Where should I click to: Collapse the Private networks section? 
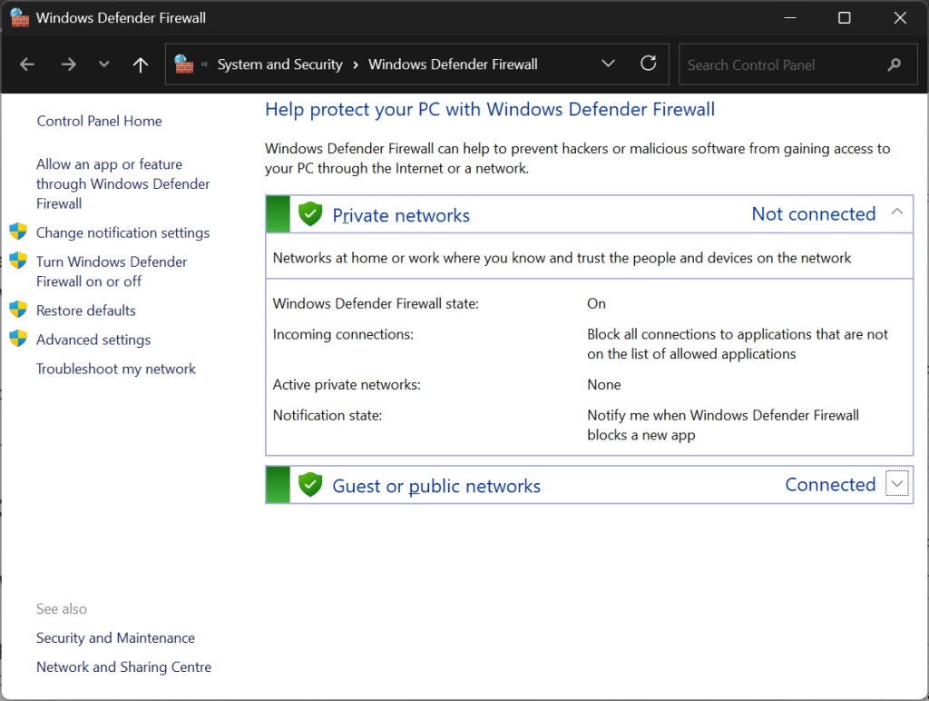[x=896, y=212]
